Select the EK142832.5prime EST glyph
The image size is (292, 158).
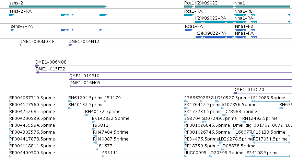94,122
